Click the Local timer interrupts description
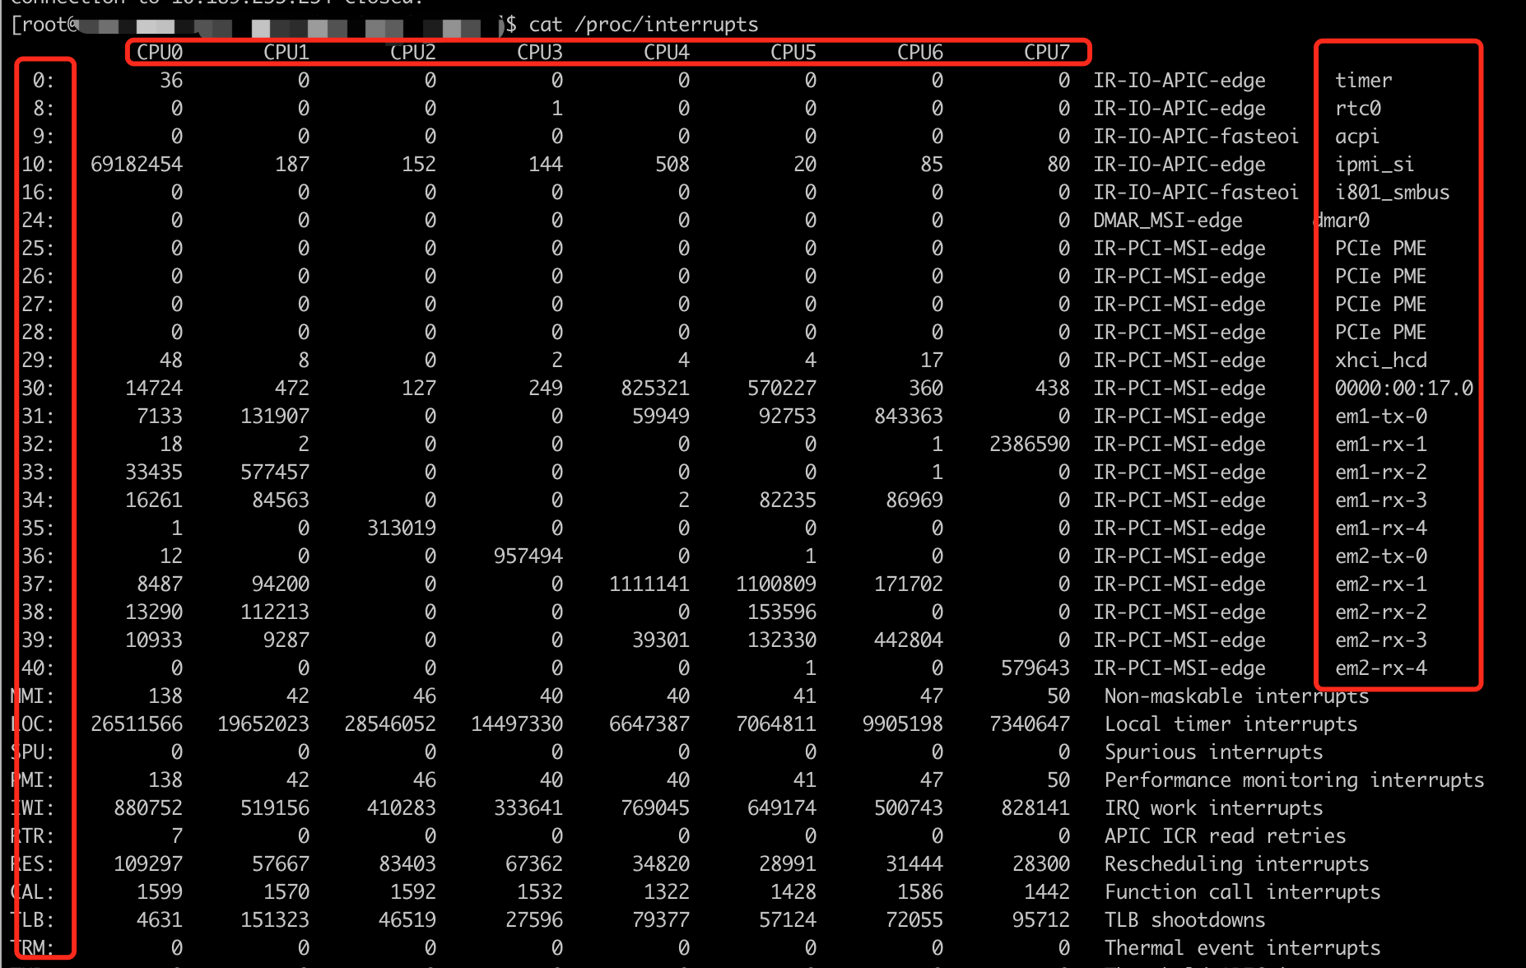The image size is (1526, 968). tap(1230, 724)
